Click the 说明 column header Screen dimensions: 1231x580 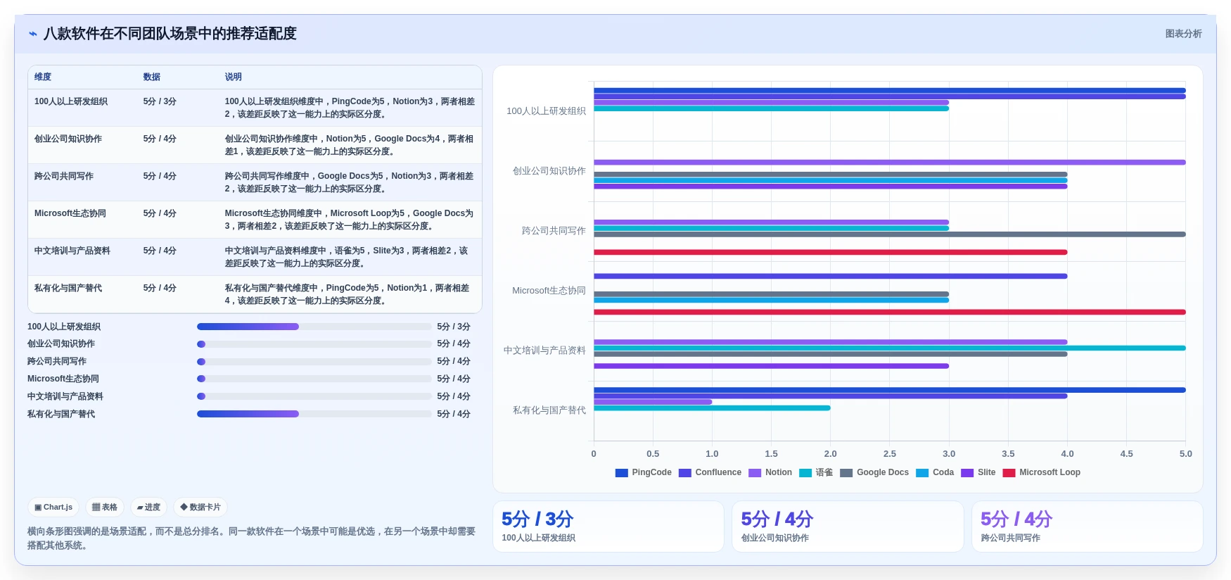point(234,77)
